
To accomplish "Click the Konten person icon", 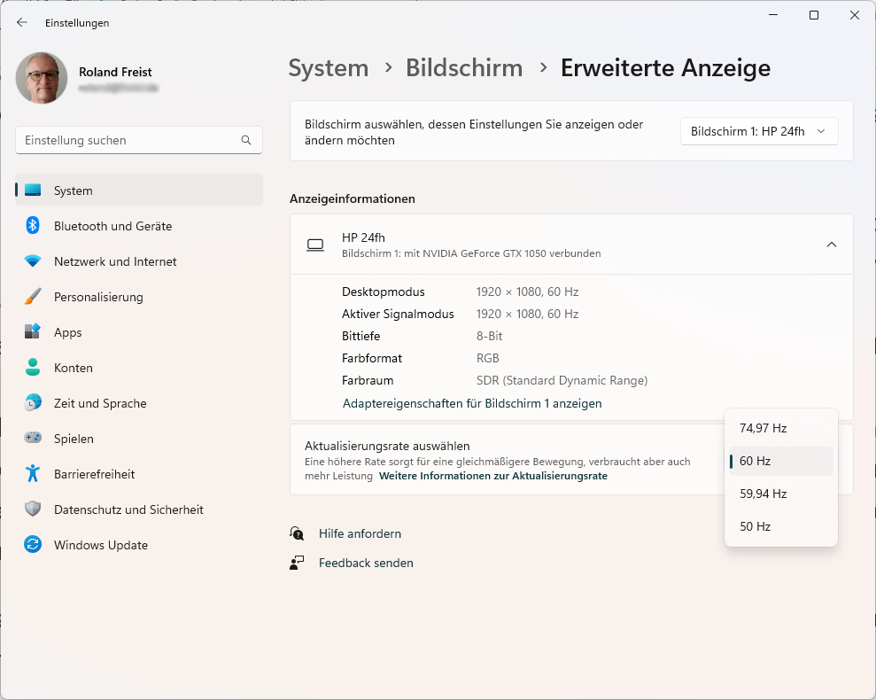I will [33, 368].
